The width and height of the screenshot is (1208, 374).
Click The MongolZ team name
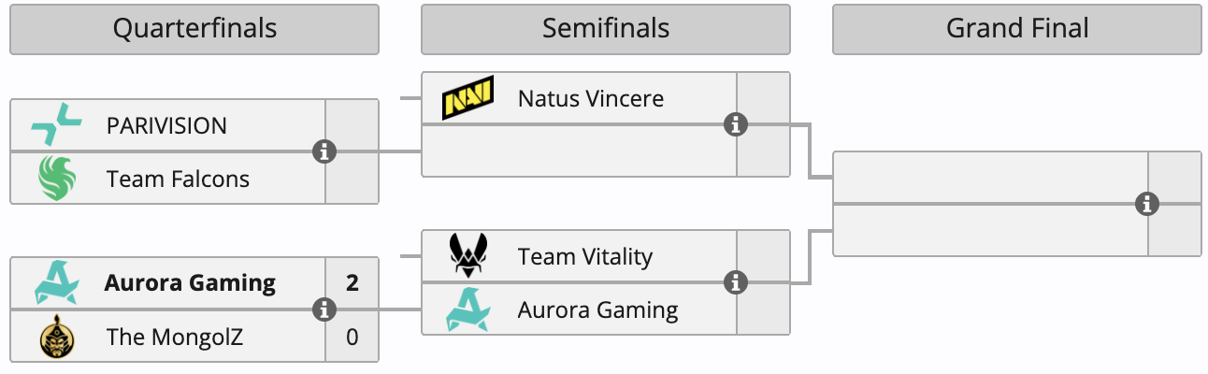click(175, 337)
